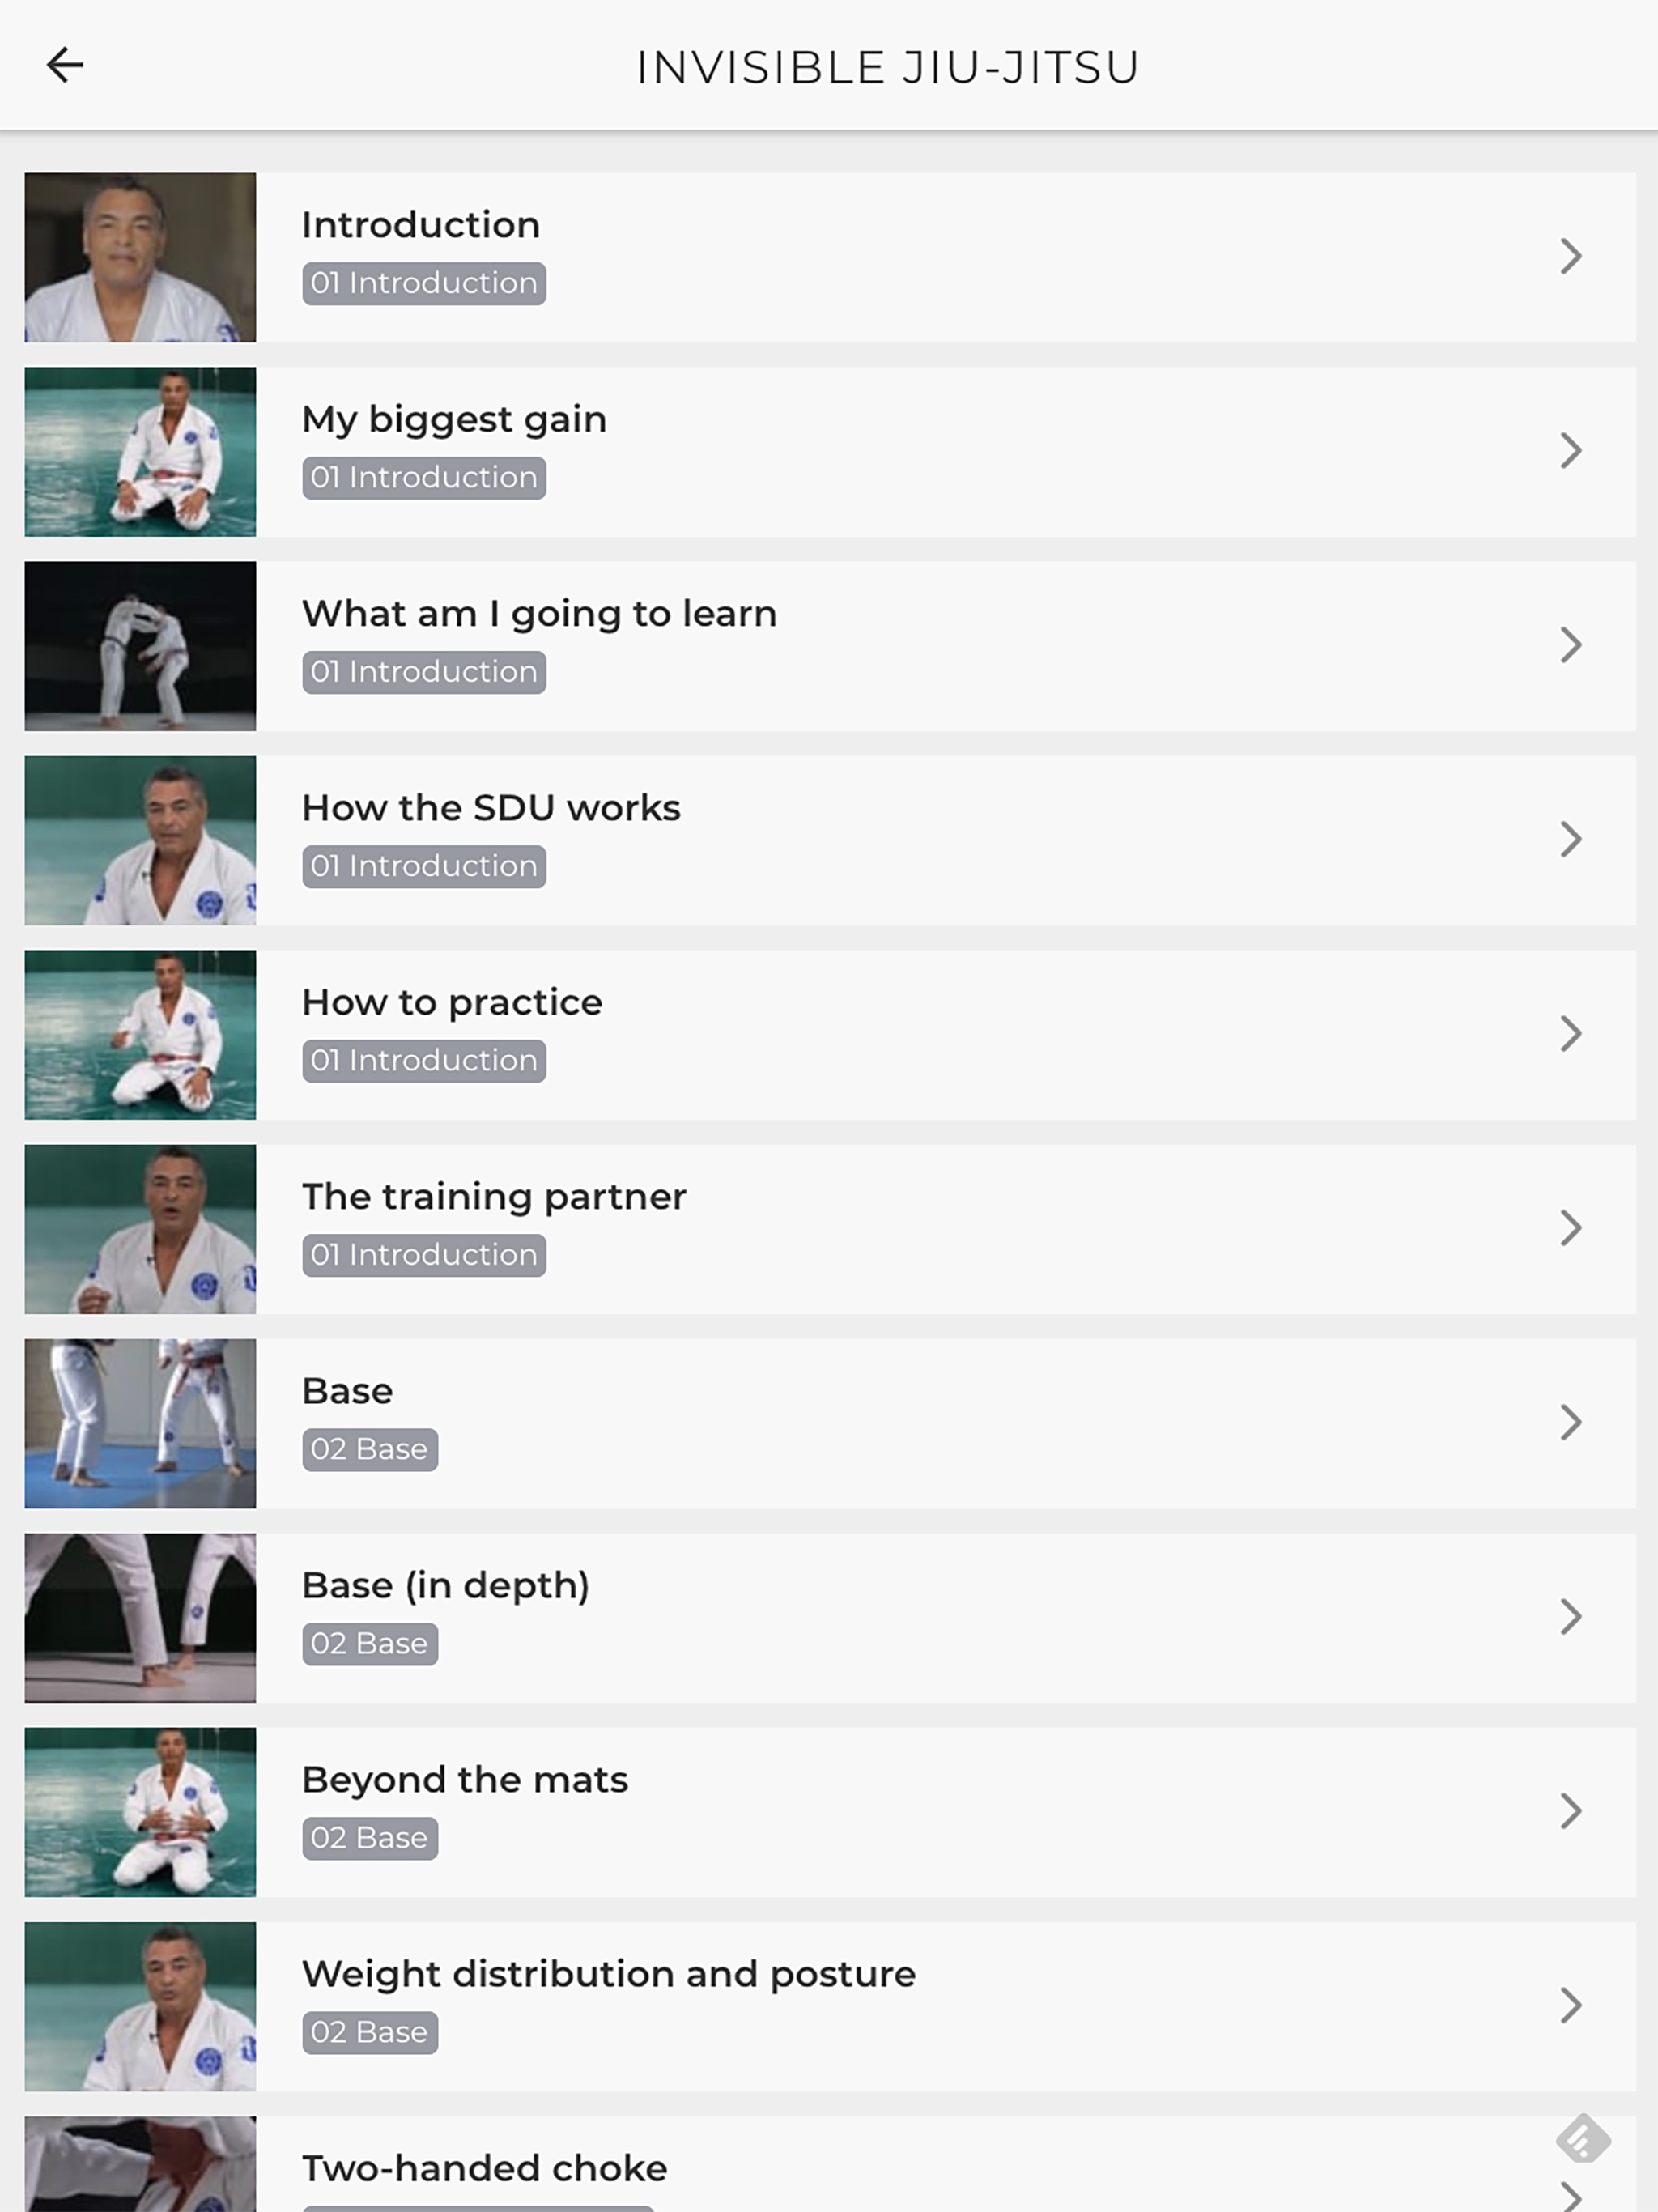
Task: Tap chevron next to How the SDU works
Action: click(1571, 839)
